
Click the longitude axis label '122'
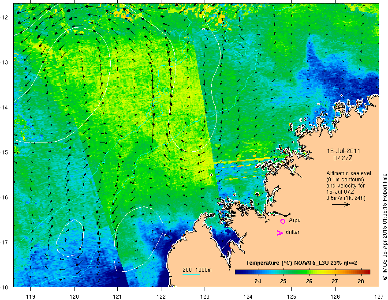coord(161,296)
